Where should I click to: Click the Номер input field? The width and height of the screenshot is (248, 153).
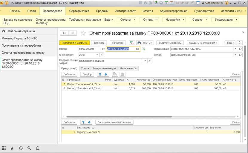89,49
